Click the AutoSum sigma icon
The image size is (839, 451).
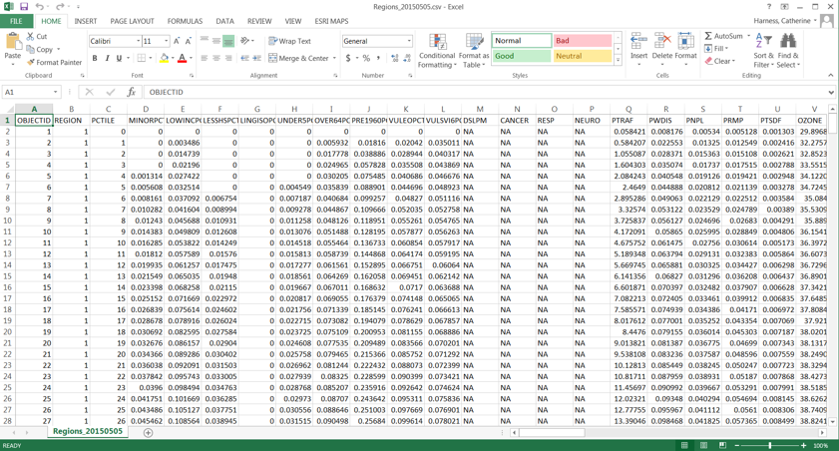[708, 36]
